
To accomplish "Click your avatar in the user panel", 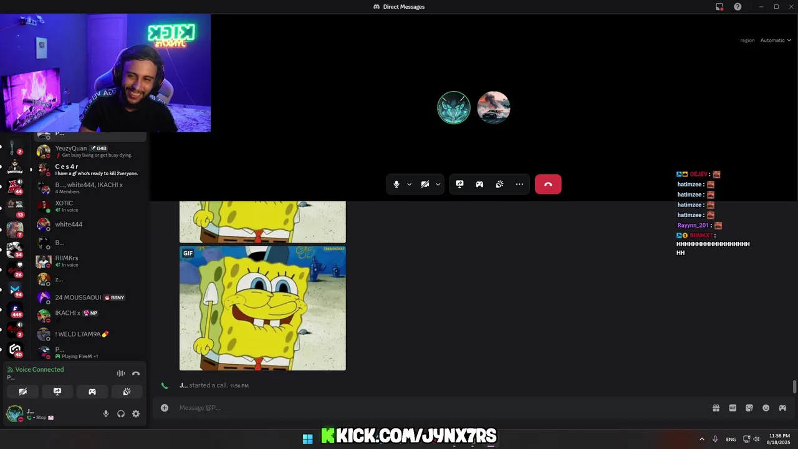I will pos(14,413).
